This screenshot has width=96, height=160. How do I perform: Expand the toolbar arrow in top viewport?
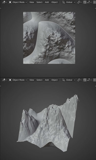(x=1, y=8)
